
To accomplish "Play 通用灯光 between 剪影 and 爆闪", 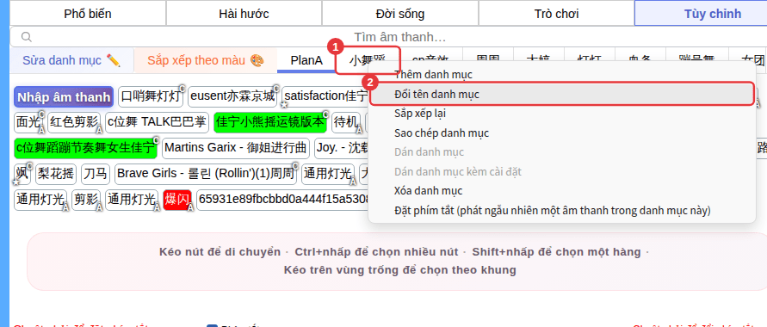I will tap(132, 200).
